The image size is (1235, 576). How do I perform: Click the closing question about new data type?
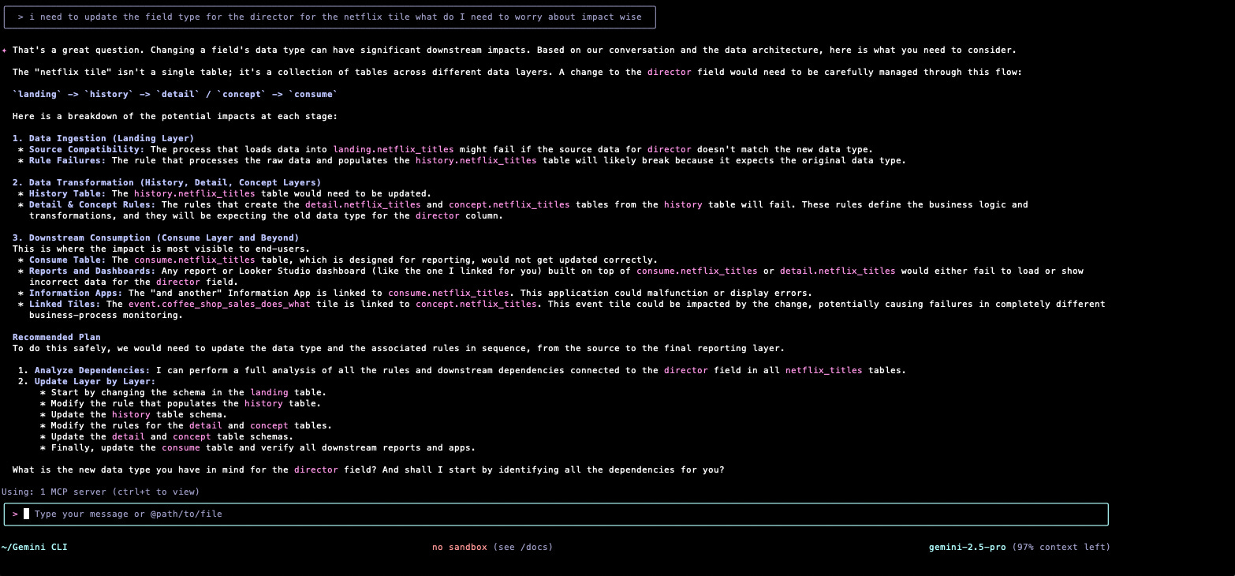(x=368, y=469)
